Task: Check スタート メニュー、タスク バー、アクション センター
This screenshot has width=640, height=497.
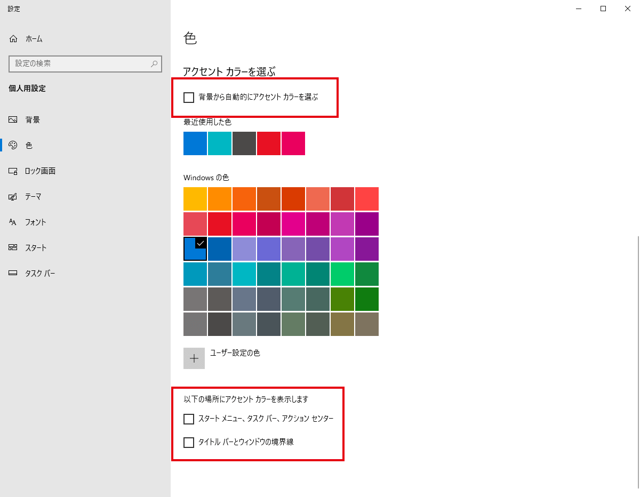Action: point(189,419)
